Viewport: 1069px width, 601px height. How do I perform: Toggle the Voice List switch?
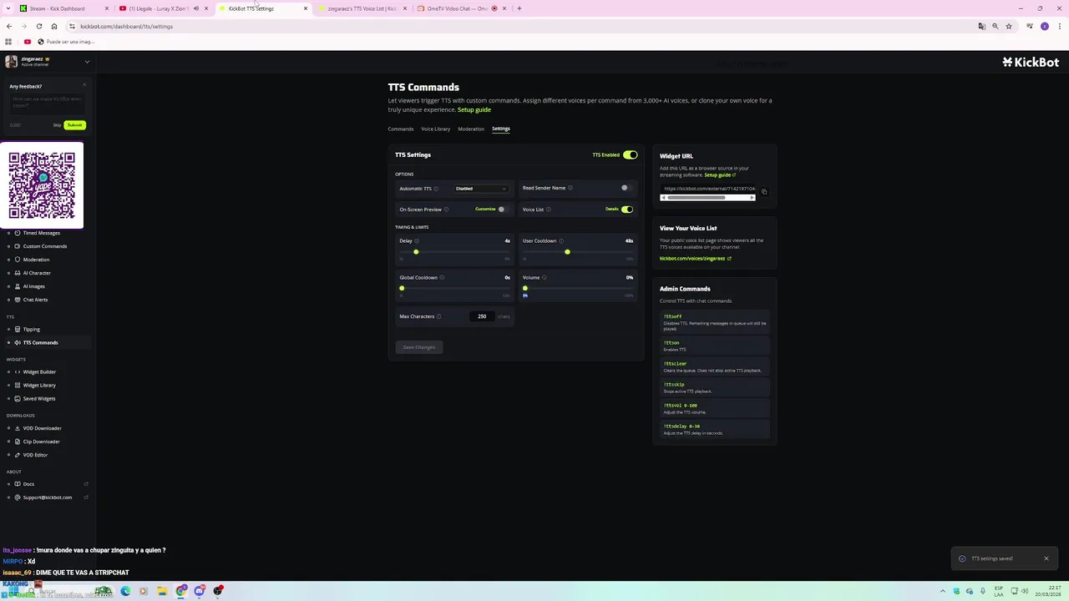[627, 210]
